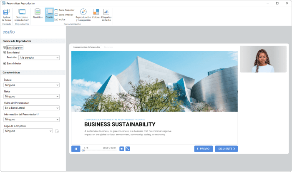
Task: Open the Colores settings
Action: point(96,14)
